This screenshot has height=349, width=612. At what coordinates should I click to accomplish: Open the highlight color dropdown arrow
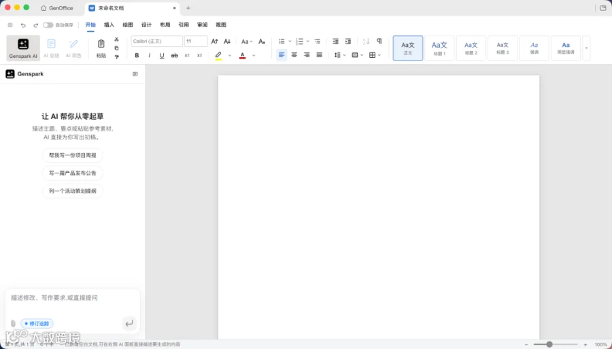(230, 55)
